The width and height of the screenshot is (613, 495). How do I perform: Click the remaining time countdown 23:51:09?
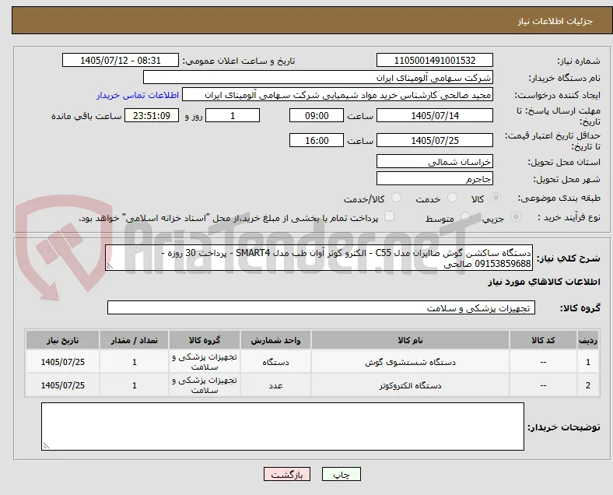(x=152, y=116)
